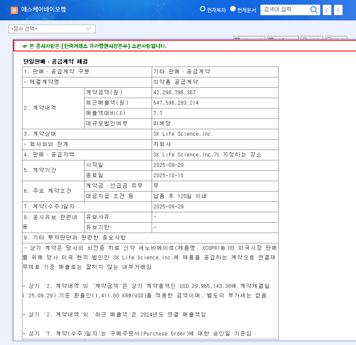
Task: Click contract amount 42,298,796,367
Action: pyautogui.click(x=175, y=93)
